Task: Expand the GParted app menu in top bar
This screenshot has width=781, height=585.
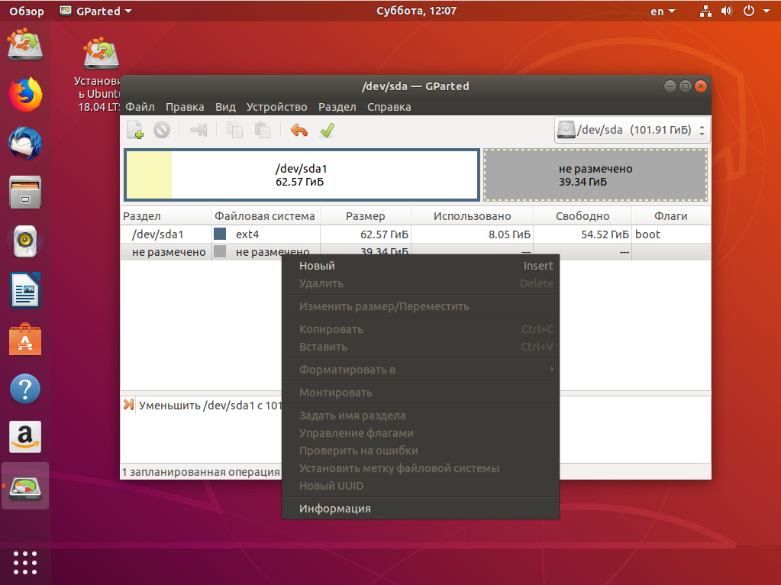Action: [95, 11]
